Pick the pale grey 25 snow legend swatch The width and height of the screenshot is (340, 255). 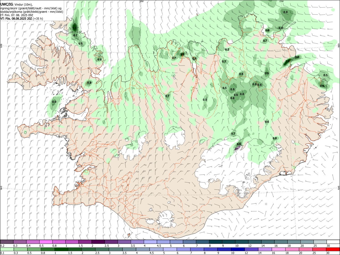coord(320,242)
